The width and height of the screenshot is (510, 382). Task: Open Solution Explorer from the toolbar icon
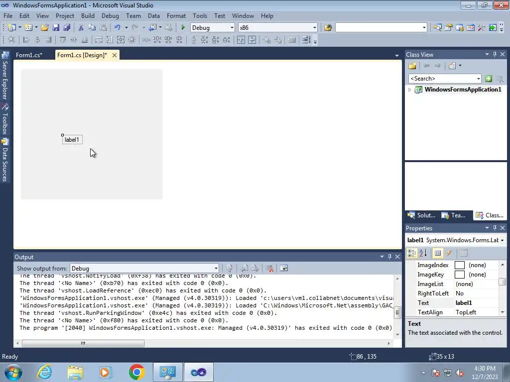pyautogui.click(x=438, y=28)
